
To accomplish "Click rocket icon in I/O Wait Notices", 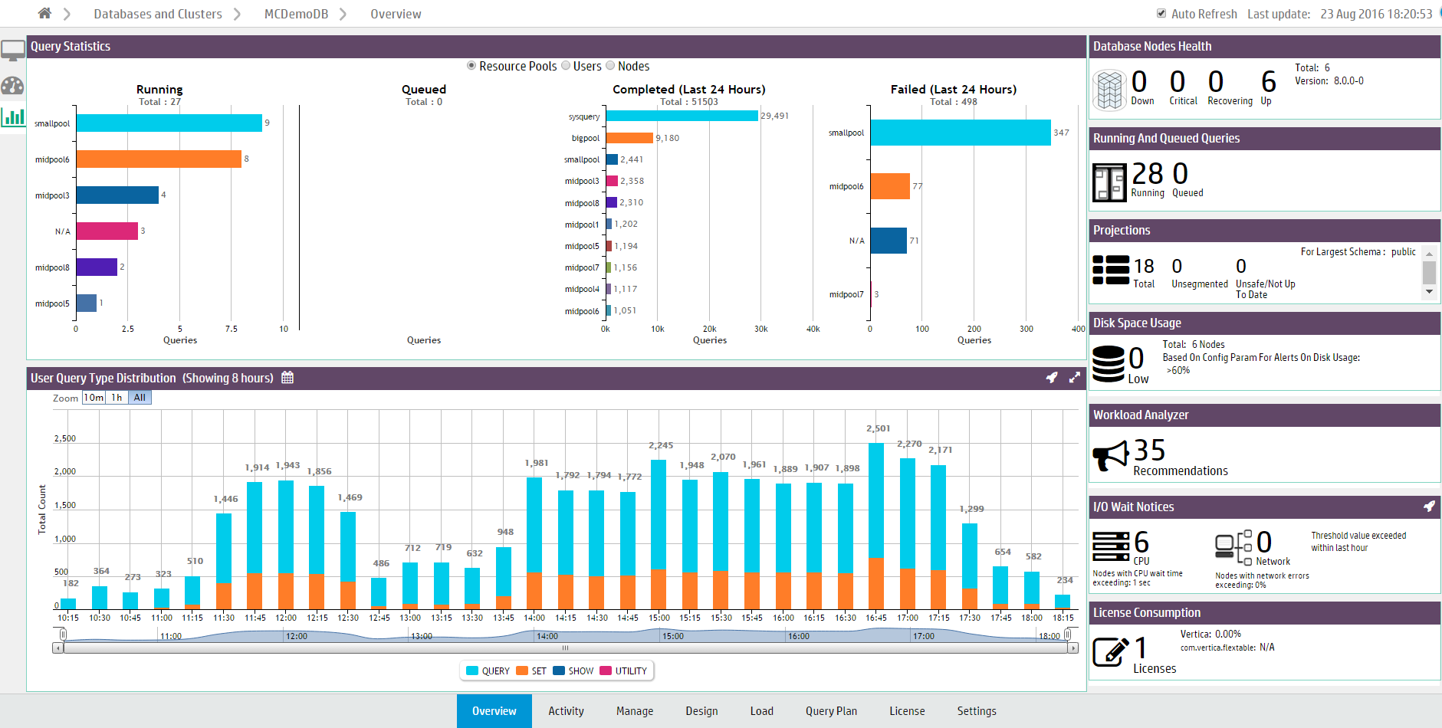I will [x=1429, y=507].
